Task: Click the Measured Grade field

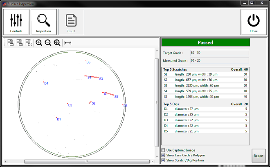Action: point(219,60)
